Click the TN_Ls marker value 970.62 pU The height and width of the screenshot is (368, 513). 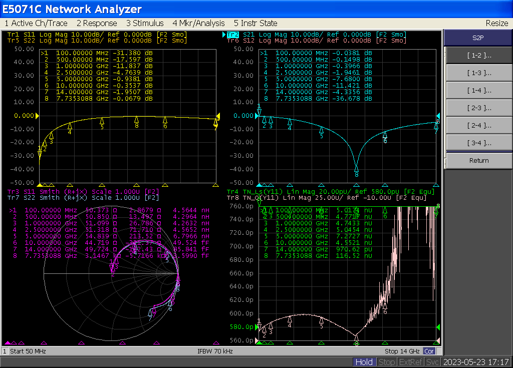tap(354, 249)
